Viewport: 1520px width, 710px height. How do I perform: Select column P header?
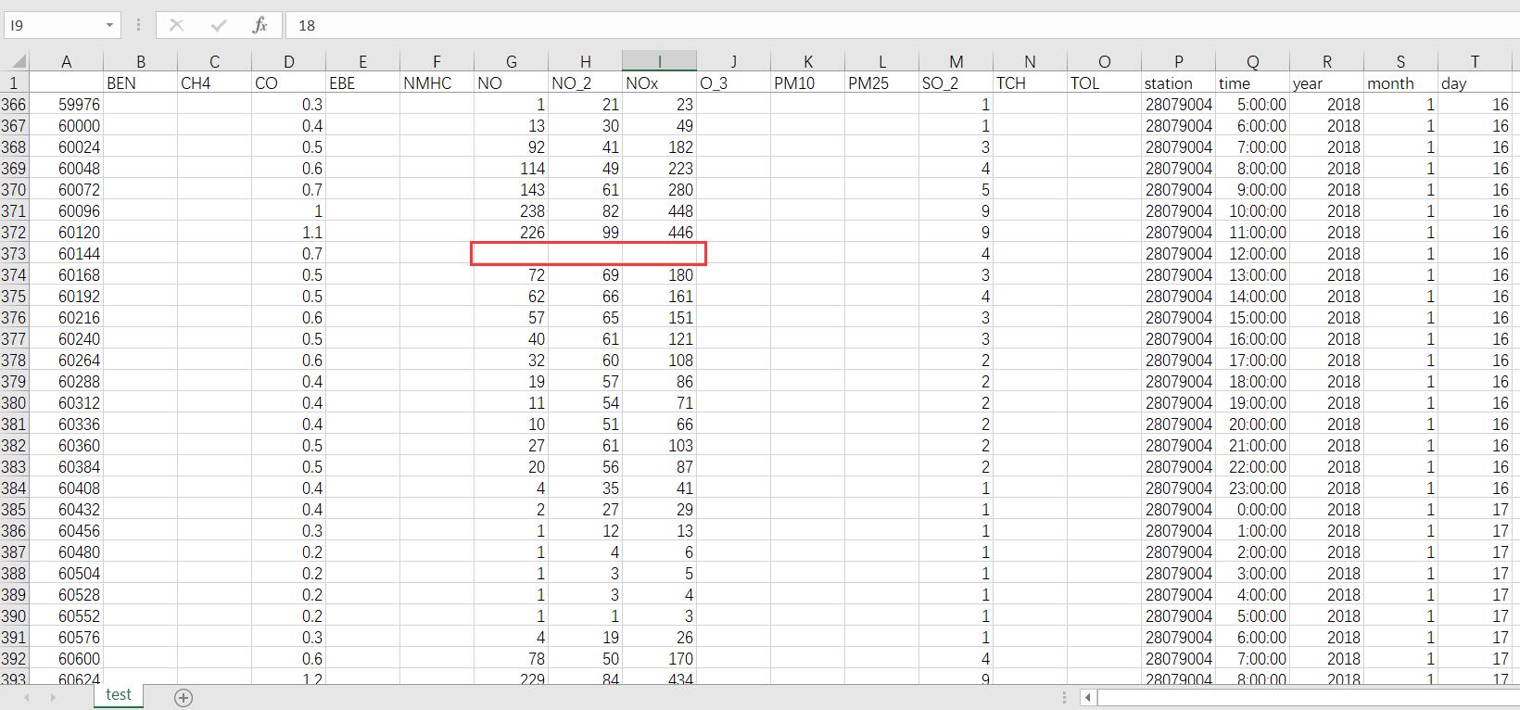1178,62
